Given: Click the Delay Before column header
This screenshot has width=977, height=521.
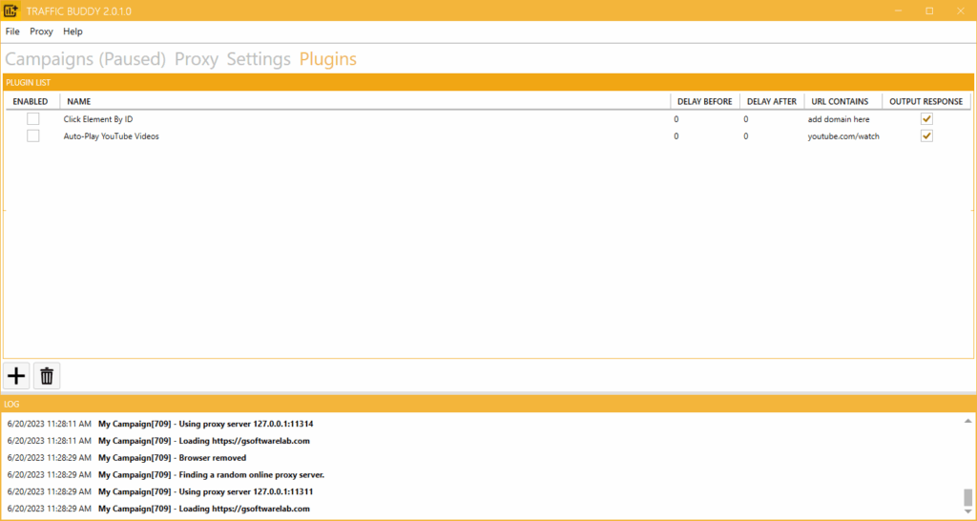Looking at the screenshot, I should [x=704, y=101].
